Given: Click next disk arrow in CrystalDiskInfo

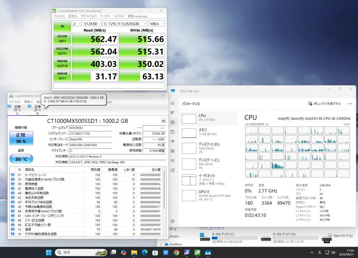Looking at the screenshot, I should (x=164, y=120).
